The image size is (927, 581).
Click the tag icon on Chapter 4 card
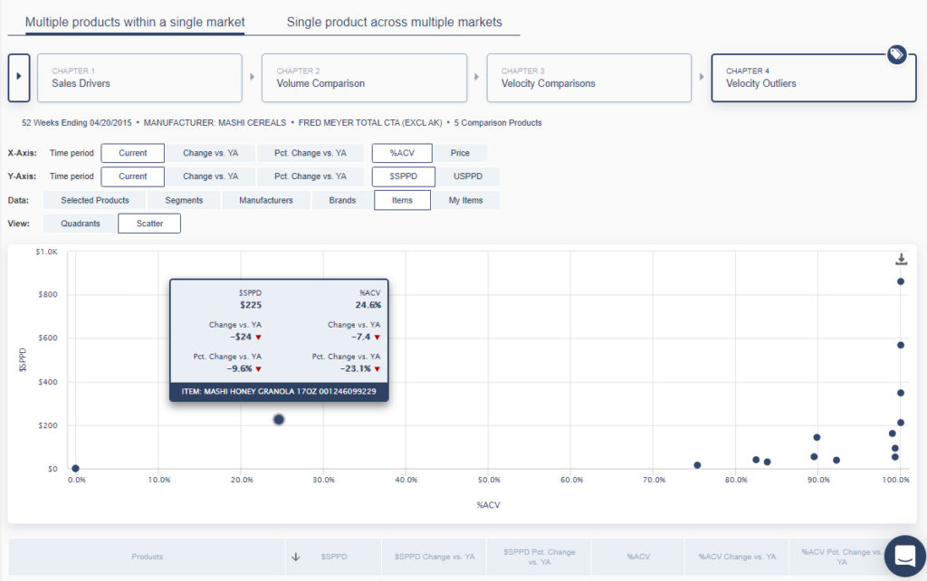(896, 55)
